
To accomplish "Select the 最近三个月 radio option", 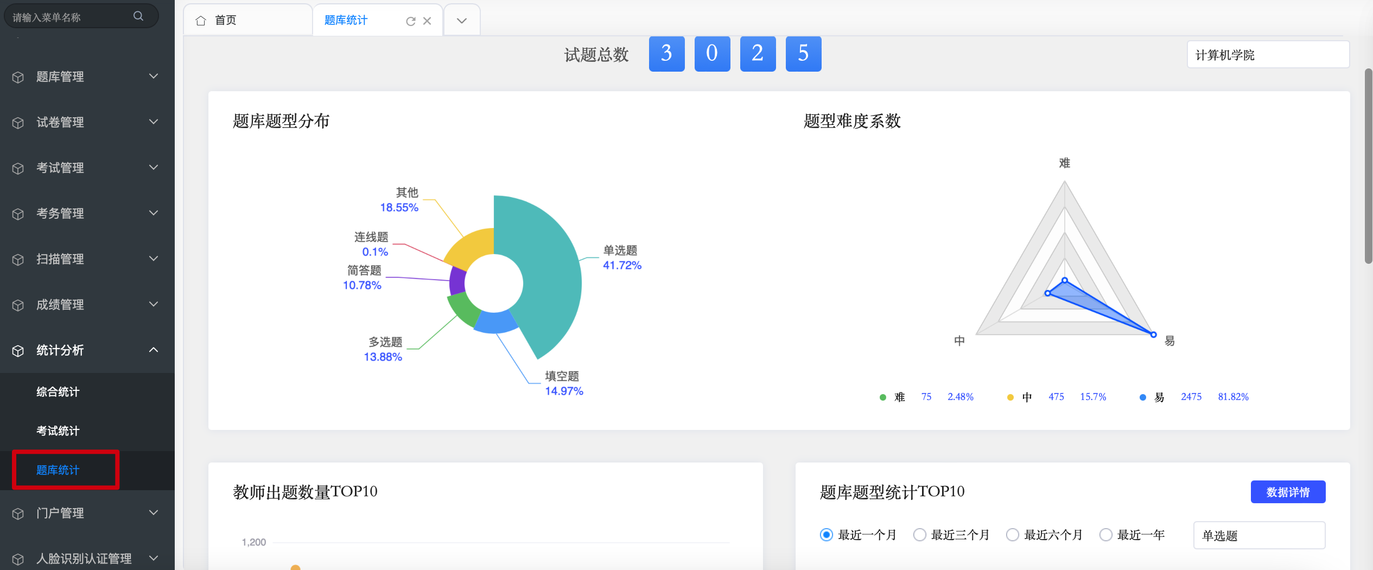I will coord(919,535).
